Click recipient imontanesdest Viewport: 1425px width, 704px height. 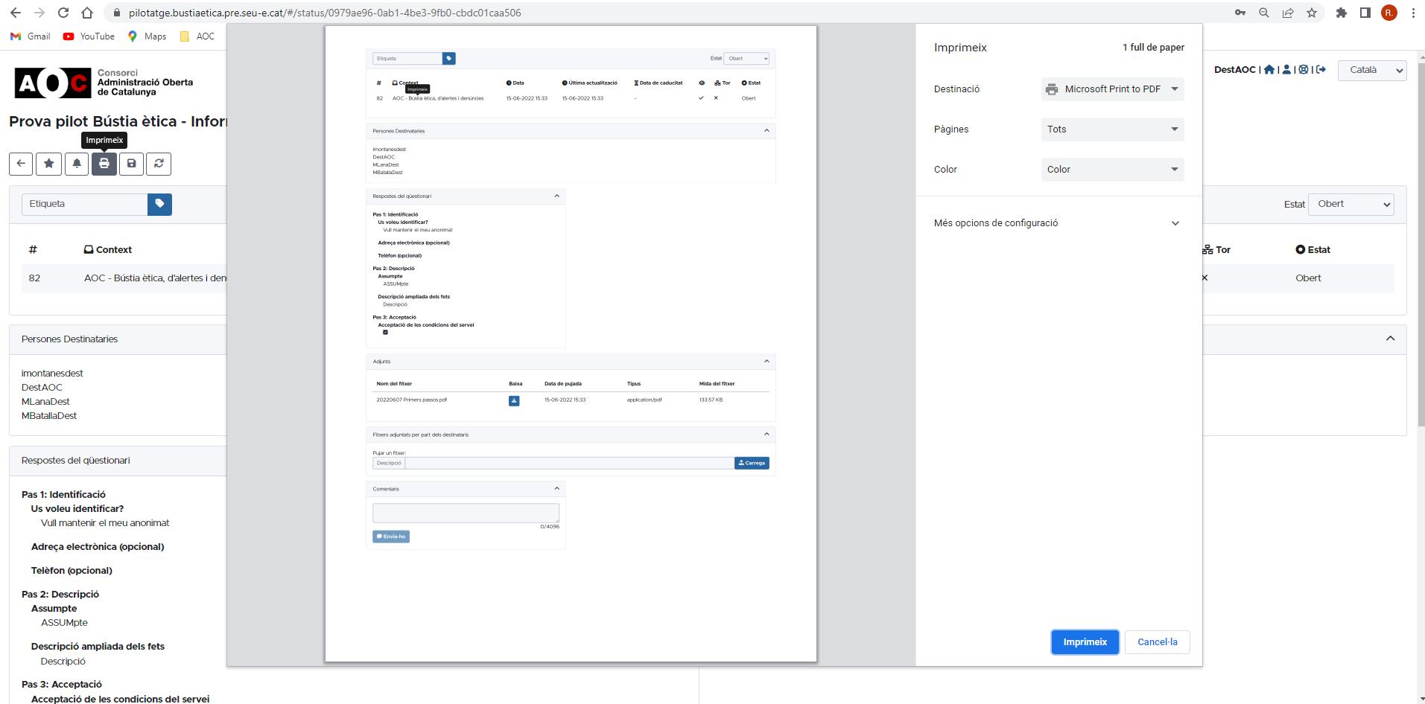[x=52, y=374]
